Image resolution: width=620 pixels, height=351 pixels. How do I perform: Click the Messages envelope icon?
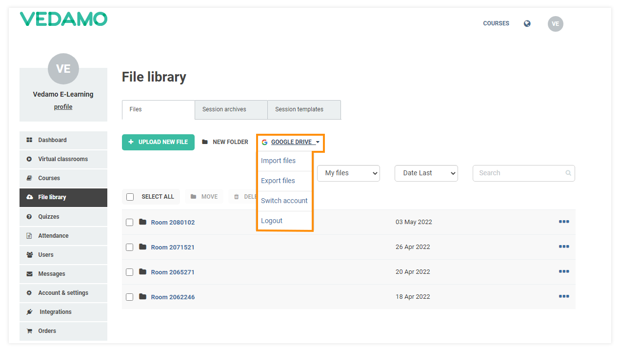(x=29, y=274)
